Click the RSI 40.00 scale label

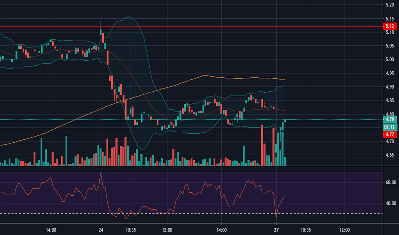(391, 203)
